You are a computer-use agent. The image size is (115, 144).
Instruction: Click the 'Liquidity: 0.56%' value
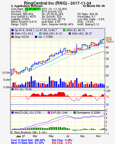(x=20, y=19)
